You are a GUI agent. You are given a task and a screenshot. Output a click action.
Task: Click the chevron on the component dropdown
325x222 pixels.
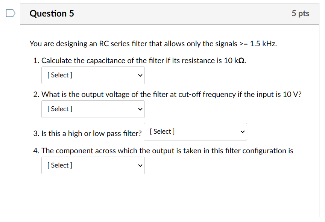[140, 165]
